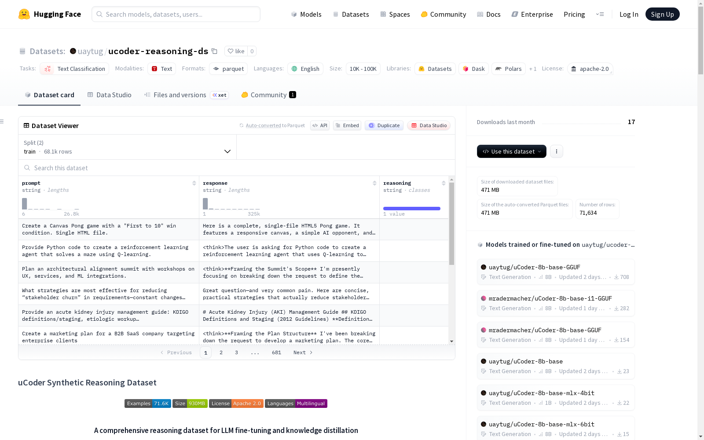
Task: Click the Sign Up button
Action: (x=662, y=14)
